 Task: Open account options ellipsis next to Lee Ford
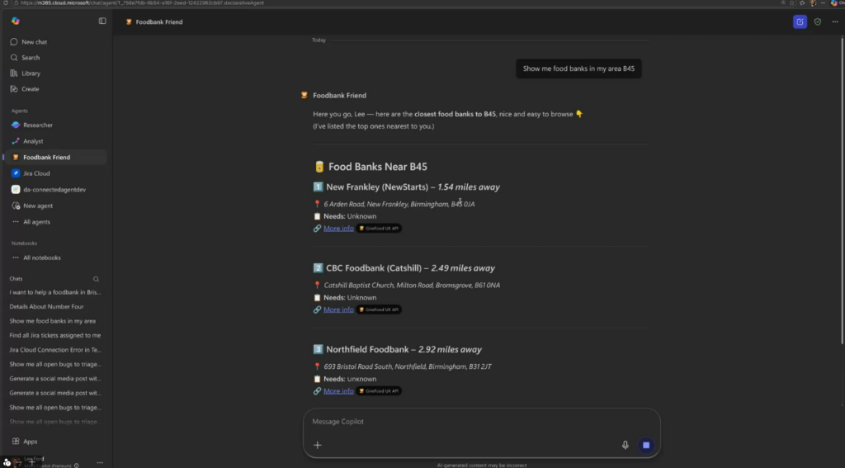(100, 462)
